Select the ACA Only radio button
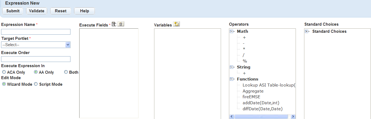The width and height of the screenshot is (371, 119). tap(4, 72)
